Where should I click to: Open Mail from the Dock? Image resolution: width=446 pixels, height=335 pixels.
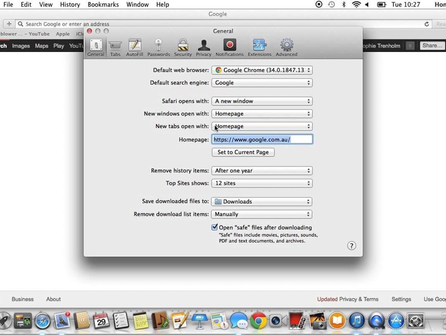(62, 320)
